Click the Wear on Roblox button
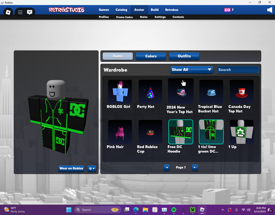This screenshot has width=275, height=215. click(x=71, y=168)
